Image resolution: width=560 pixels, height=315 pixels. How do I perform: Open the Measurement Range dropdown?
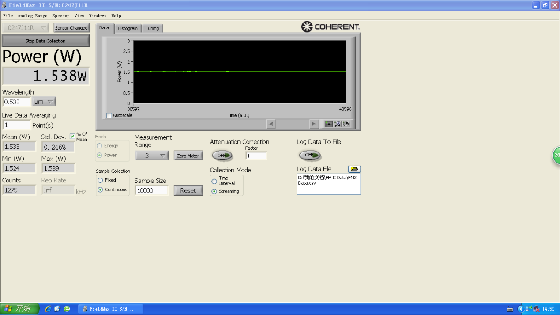tap(152, 156)
